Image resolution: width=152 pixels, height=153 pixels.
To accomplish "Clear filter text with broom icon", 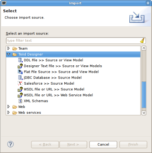I will click(x=143, y=41).
